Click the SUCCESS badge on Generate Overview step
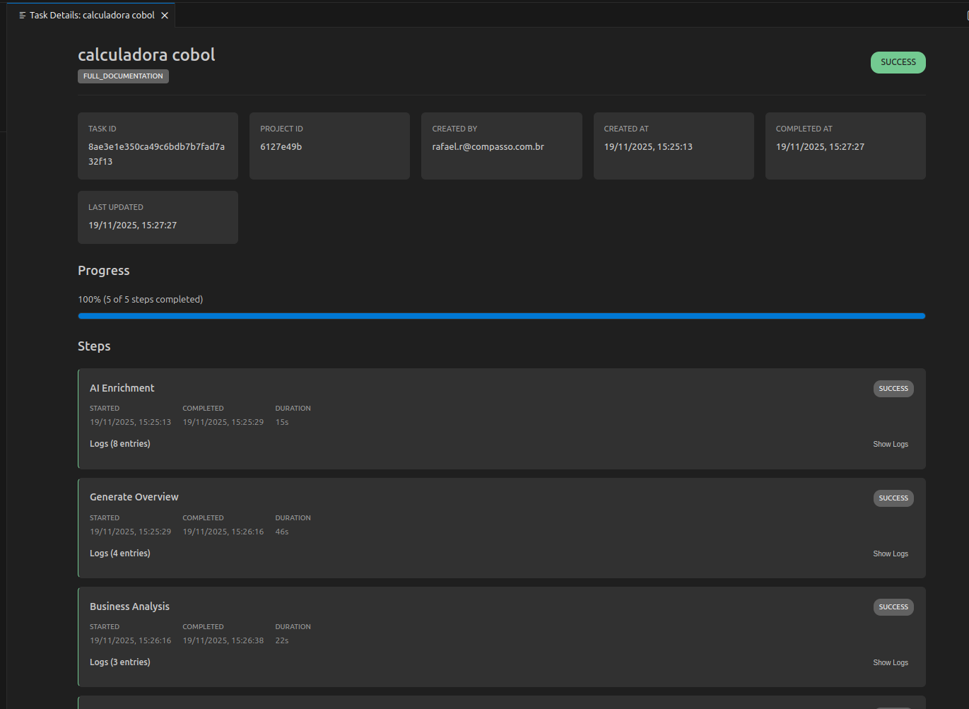969x709 pixels. tap(893, 498)
